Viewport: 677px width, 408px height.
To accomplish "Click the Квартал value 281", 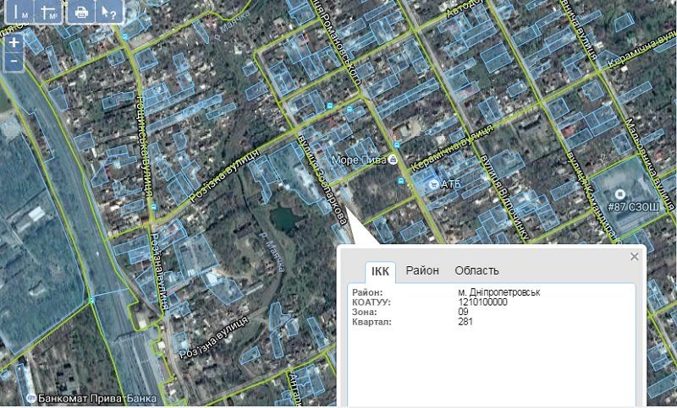I will [465, 321].
